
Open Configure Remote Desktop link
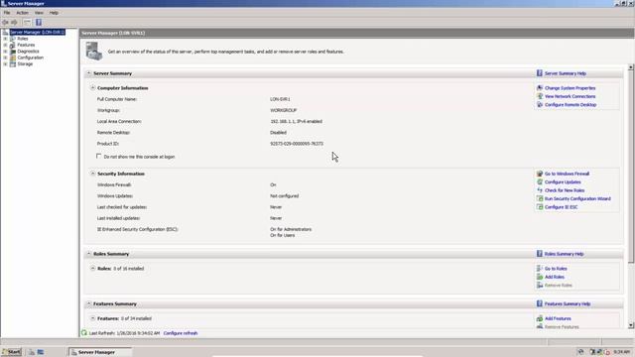(x=571, y=105)
